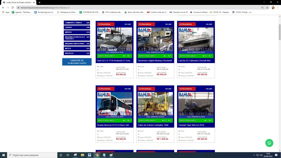Image resolution: width=281 pixels, height=158 pixels.
Task: Open the zoom magnifier icon in address bar
Action: point(262,8)
